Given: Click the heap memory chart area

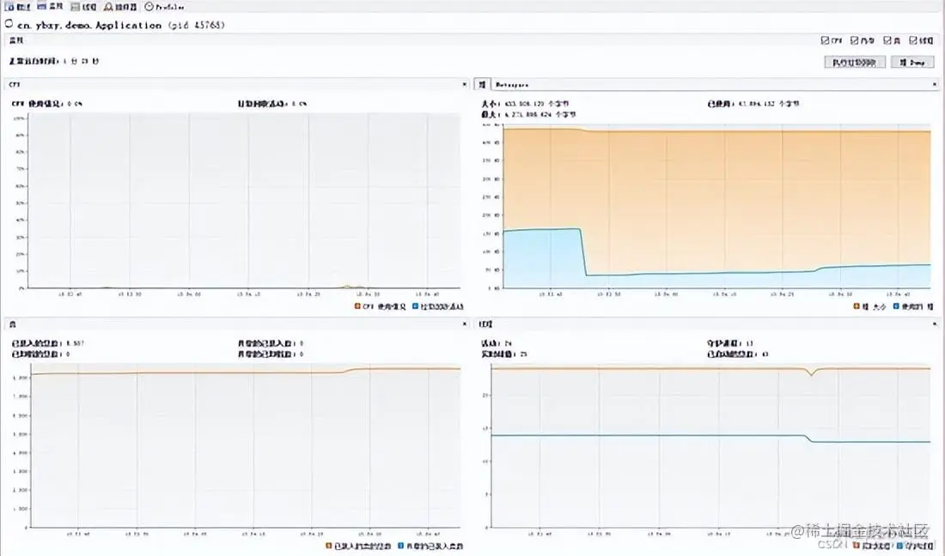Looking at the screenshot, I should 716,207.
